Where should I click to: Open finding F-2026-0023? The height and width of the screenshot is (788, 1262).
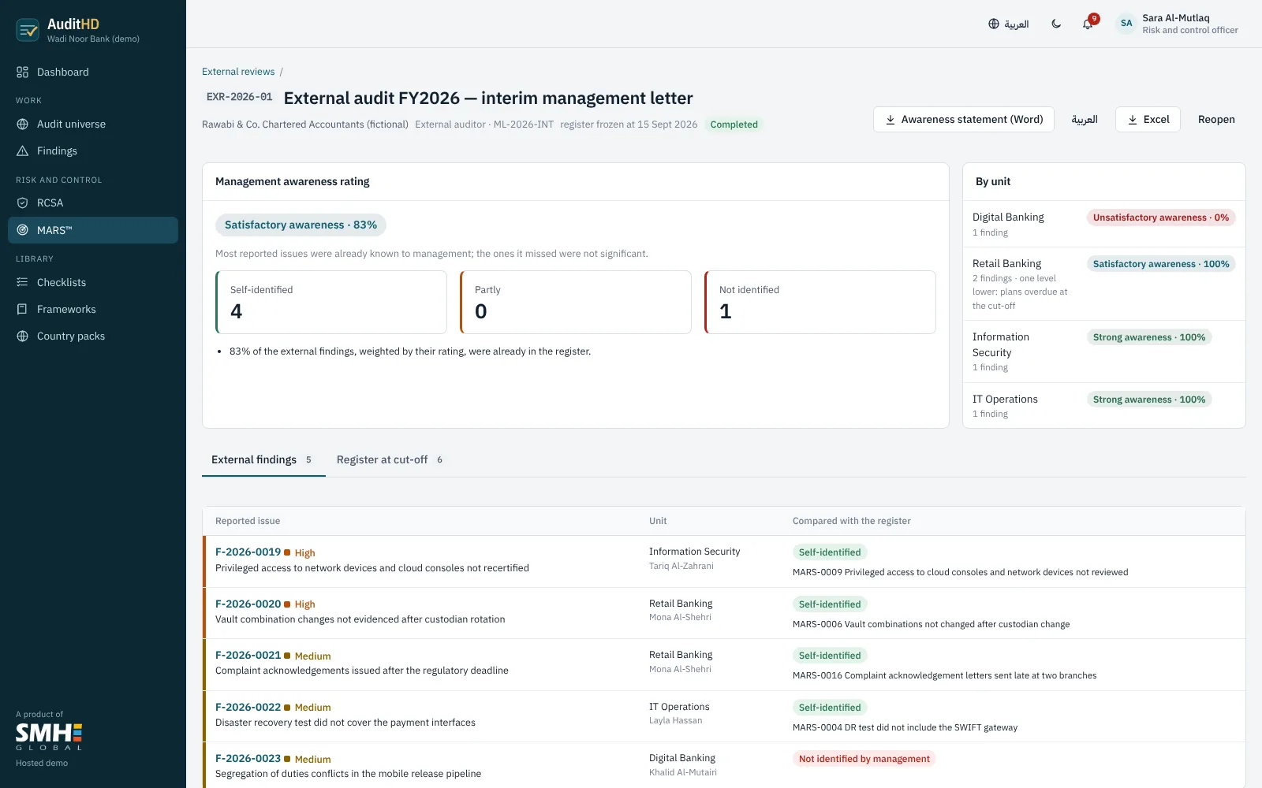click(x=248, y=759)
